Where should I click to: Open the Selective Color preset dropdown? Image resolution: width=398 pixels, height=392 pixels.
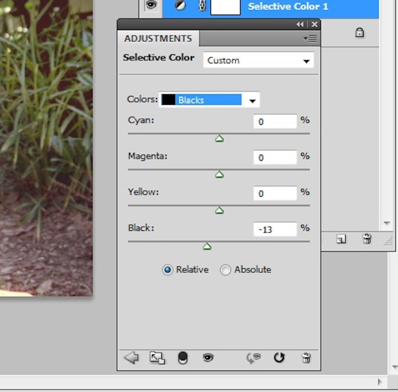pos(258,60)
